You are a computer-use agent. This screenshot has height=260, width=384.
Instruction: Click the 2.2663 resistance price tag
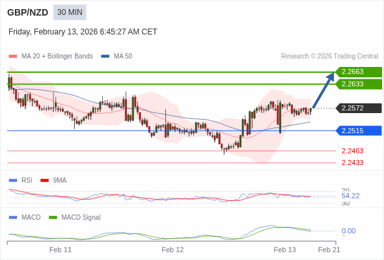point(359,72)
